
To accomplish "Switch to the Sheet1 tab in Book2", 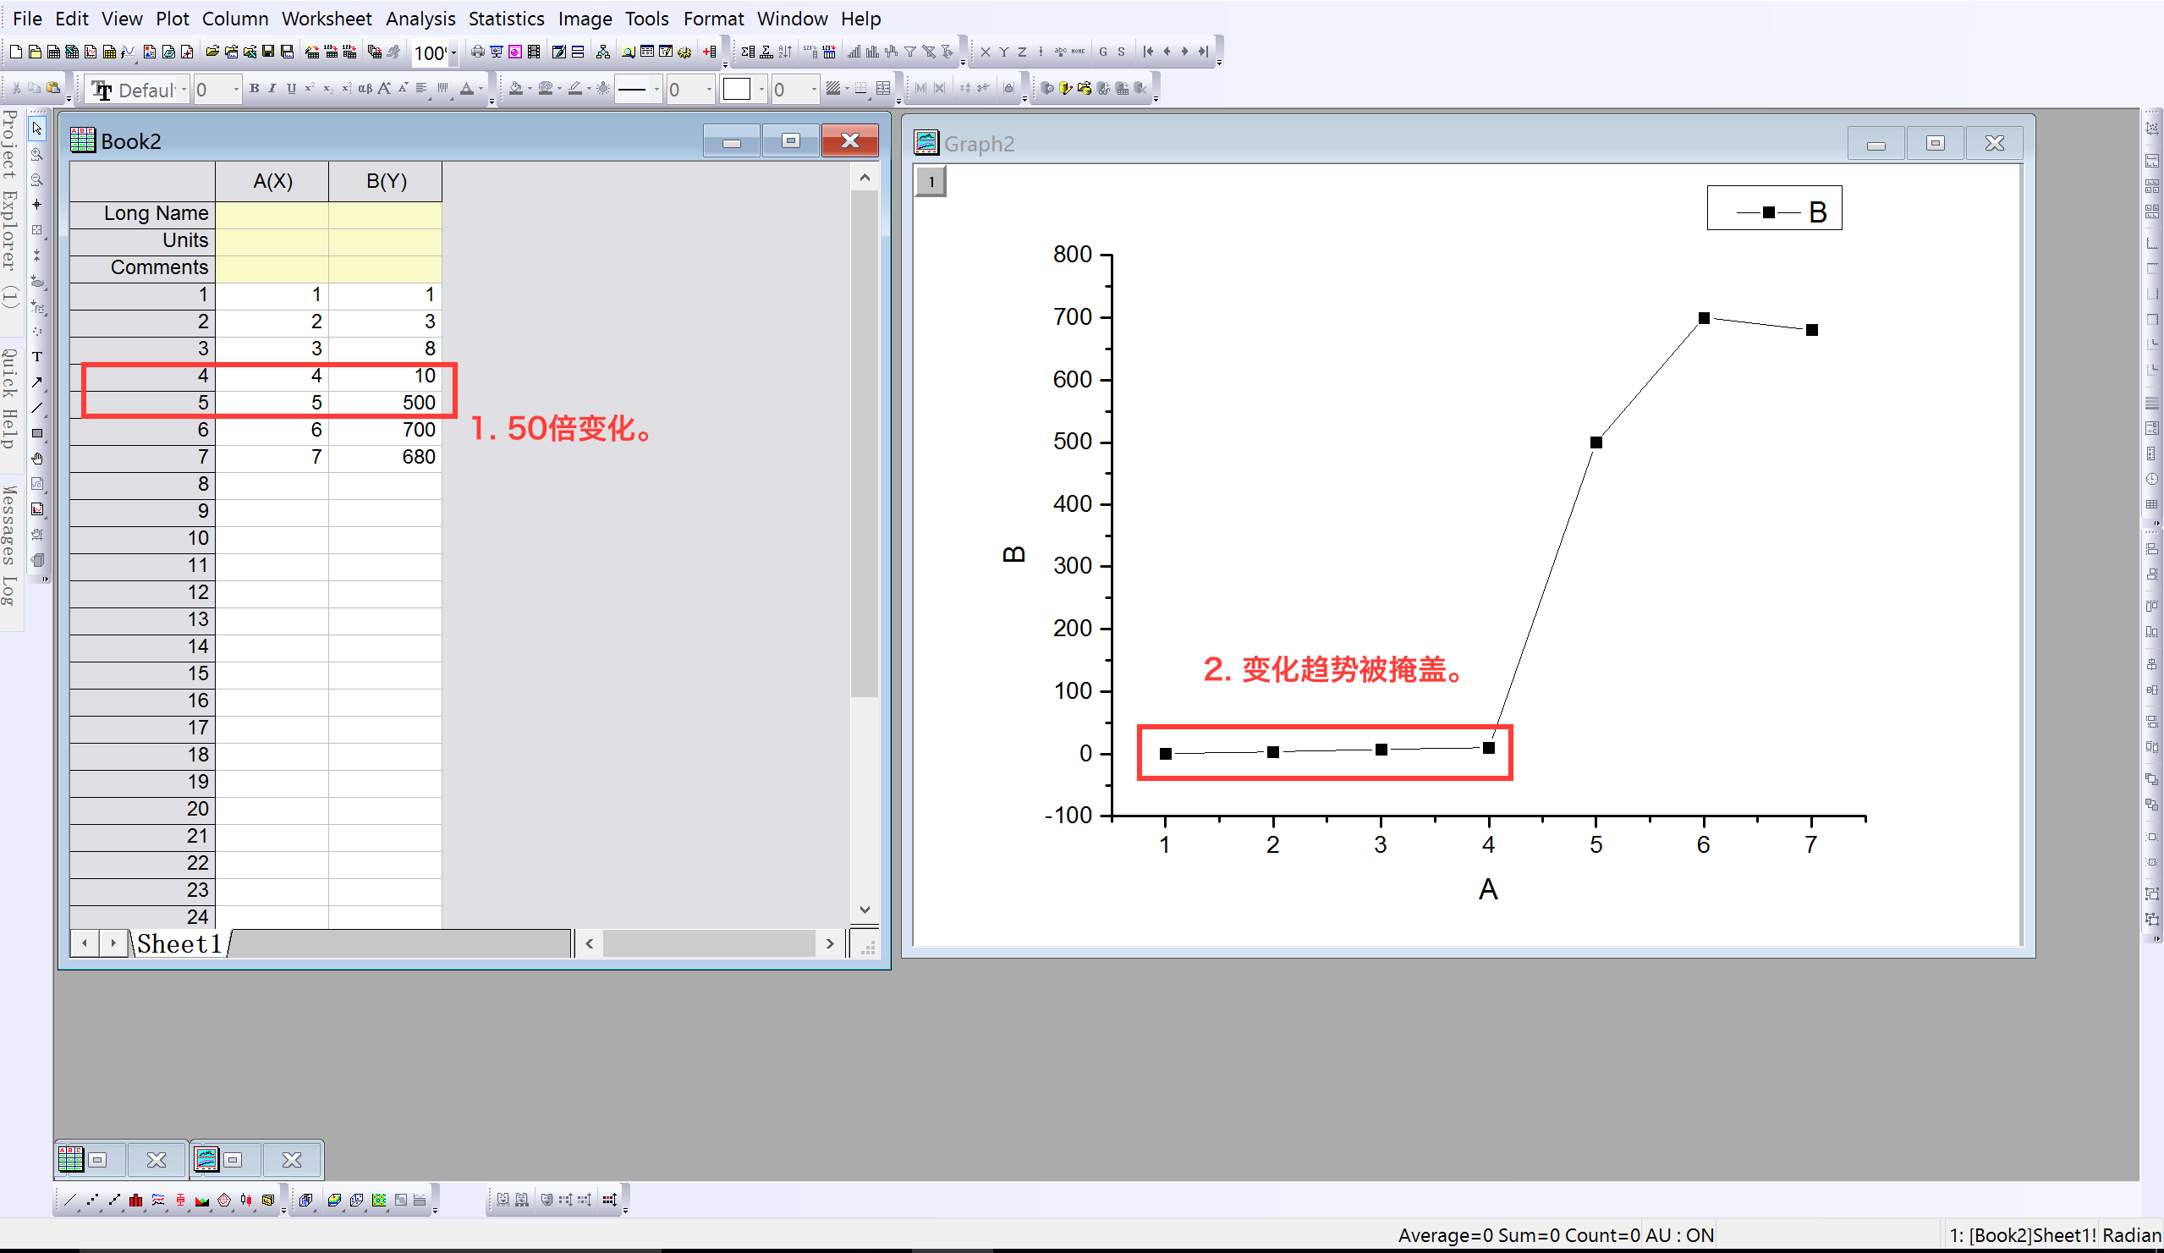I will pyautogui.click(x=179, y=944).
